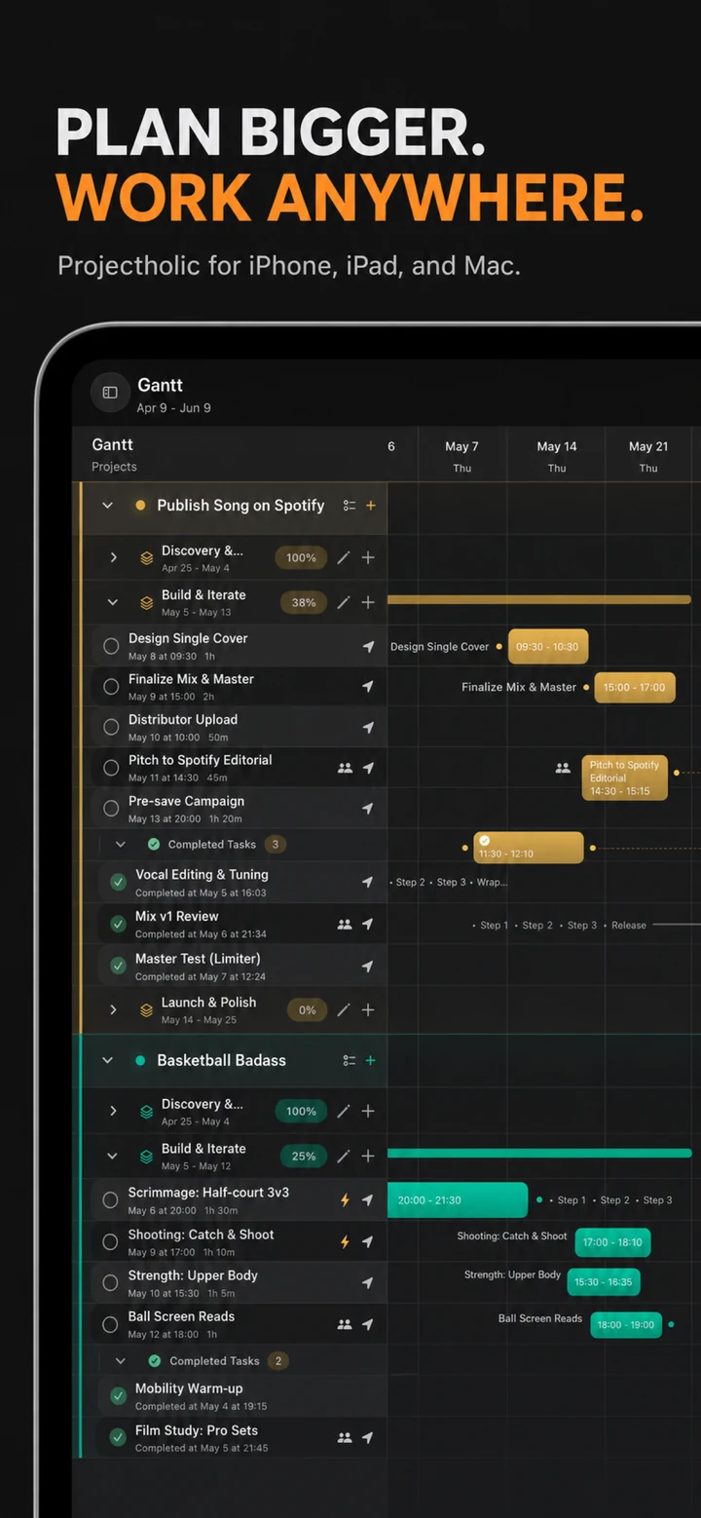Image resolution: width=701 pixels, height=1518 pixels.
Task: Open the Pitch to Spotify Editorial 14:30 - 15:15 block
Action: click(624, 778)
